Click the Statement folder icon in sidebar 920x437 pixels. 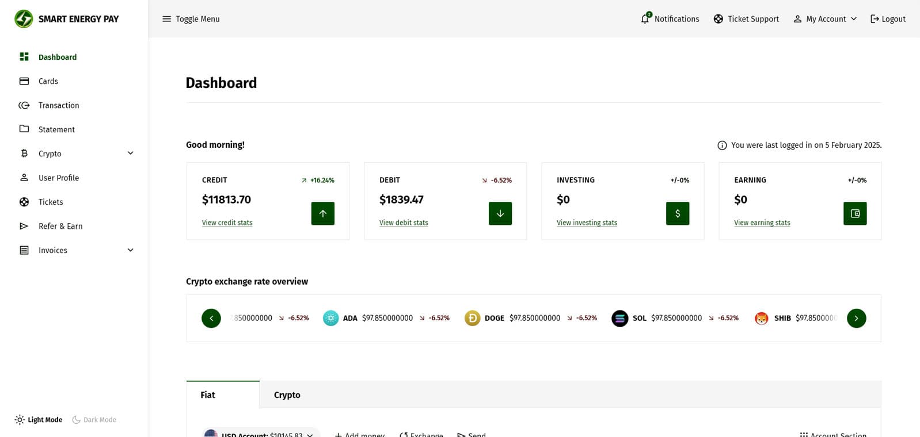[24, 129]
